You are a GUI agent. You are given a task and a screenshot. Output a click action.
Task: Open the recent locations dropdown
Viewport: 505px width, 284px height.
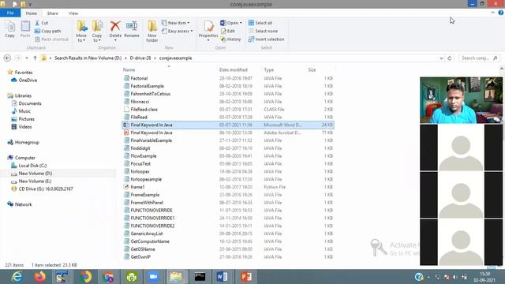[27, 58]
